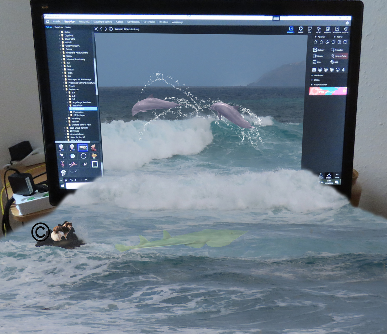Toggle the dark vignette circle option
This screenshot has width=387, height=334.
337,70
